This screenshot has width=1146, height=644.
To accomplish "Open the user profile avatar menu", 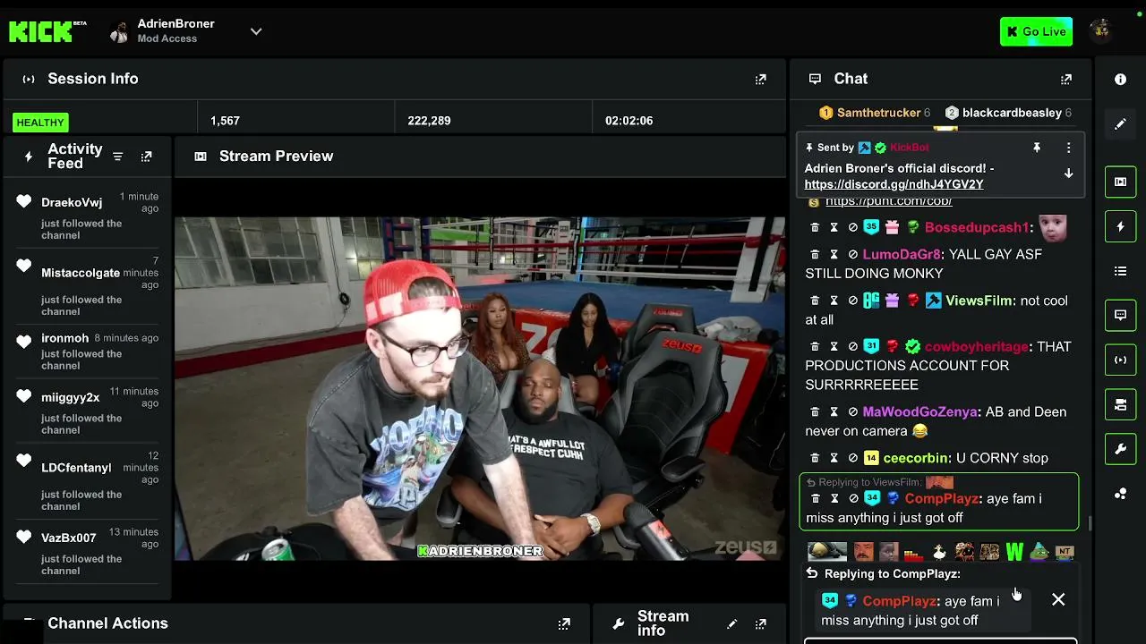I will [1101, 31].
